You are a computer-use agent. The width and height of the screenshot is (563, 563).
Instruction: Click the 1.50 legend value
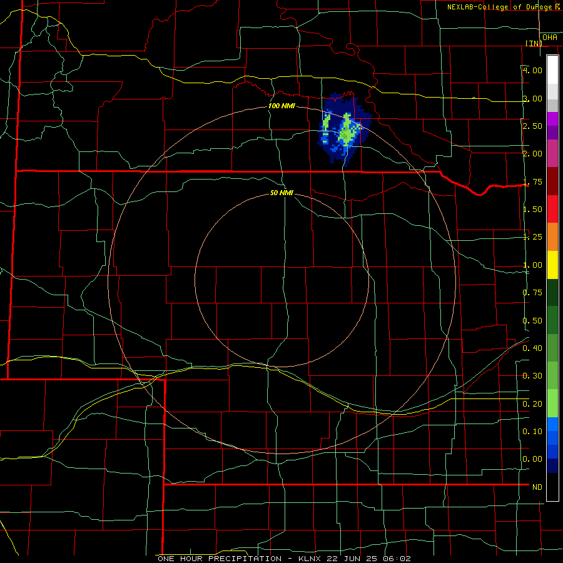coord(532,210)
